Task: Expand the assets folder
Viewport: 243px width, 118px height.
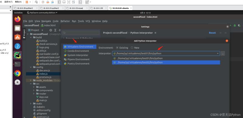Action: tap(34, 87)
